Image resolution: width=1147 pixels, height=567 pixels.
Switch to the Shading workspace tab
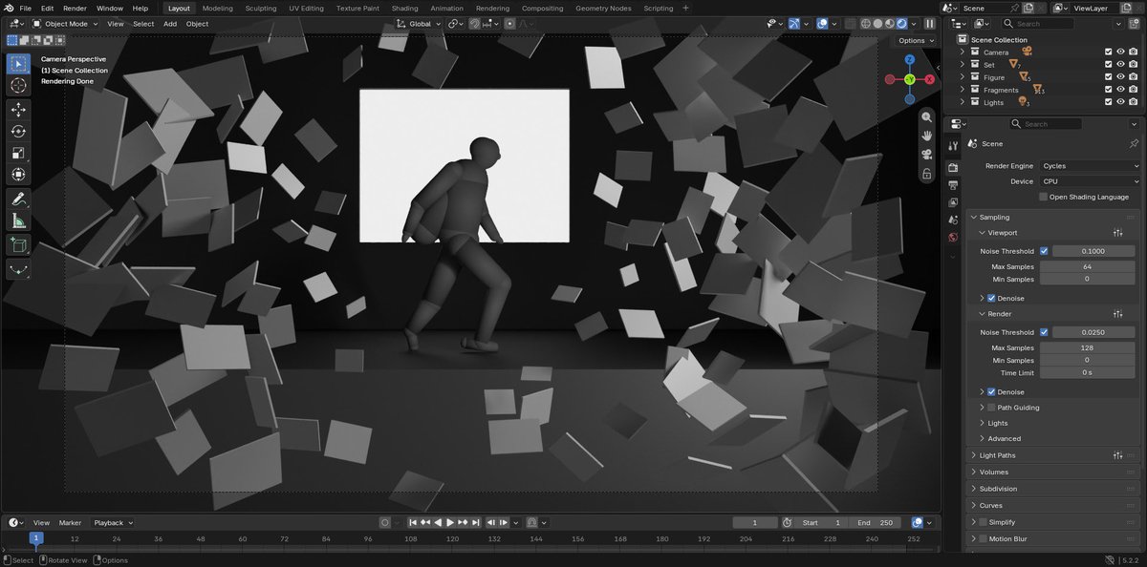pos(405,8)
